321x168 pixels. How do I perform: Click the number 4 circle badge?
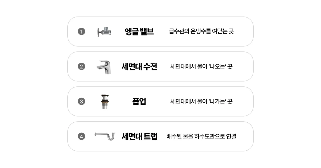coord(81,137)
